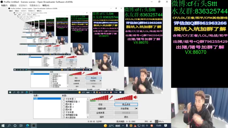Click the 设定... settings button
The height and width of the screenshot is (128, 228).
pyautogui.click(x=102, y=104)
